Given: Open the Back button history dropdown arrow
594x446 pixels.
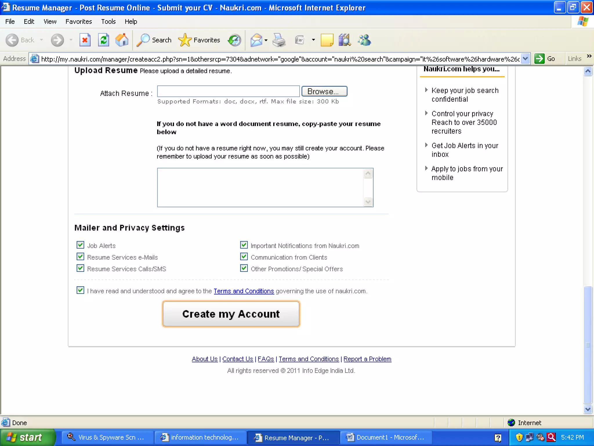Looking at the screenshot, I should click(41, 40).
